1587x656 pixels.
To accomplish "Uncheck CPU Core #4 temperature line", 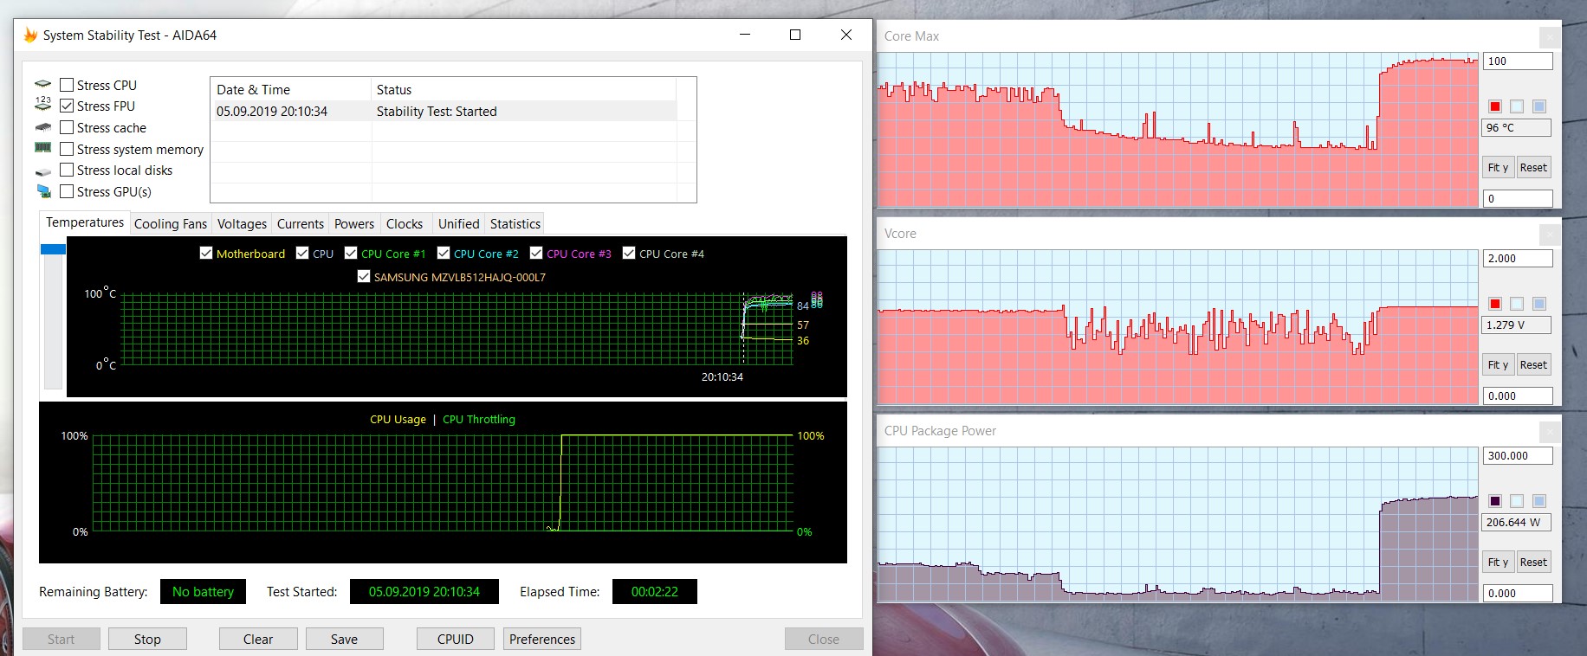I will 629,253.
